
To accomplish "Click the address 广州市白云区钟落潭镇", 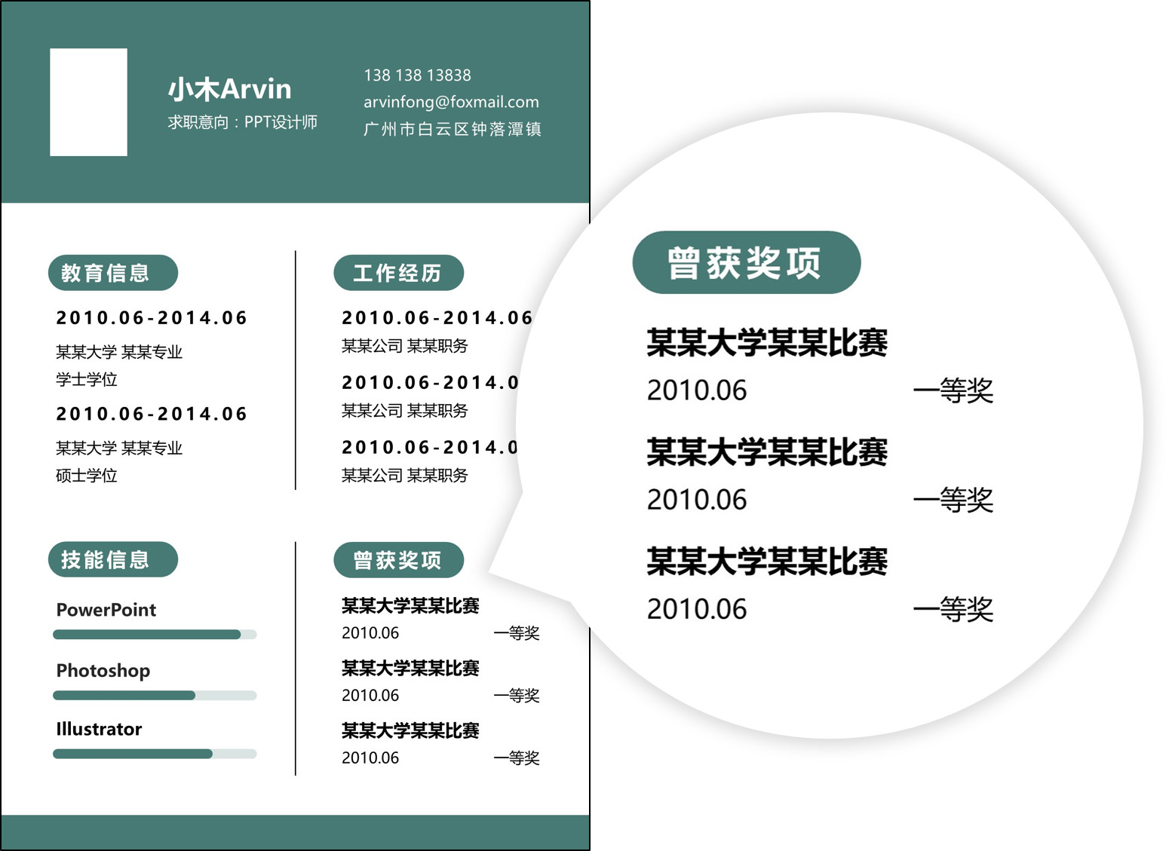I will [x=453, y=130].
